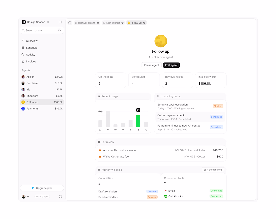Open Invoices document icon in sidebar

pyautogui.click(x=23, y=62)
